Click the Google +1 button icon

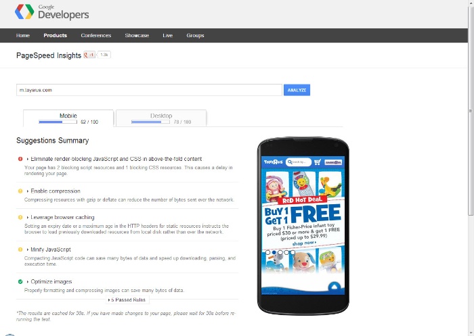89,55
